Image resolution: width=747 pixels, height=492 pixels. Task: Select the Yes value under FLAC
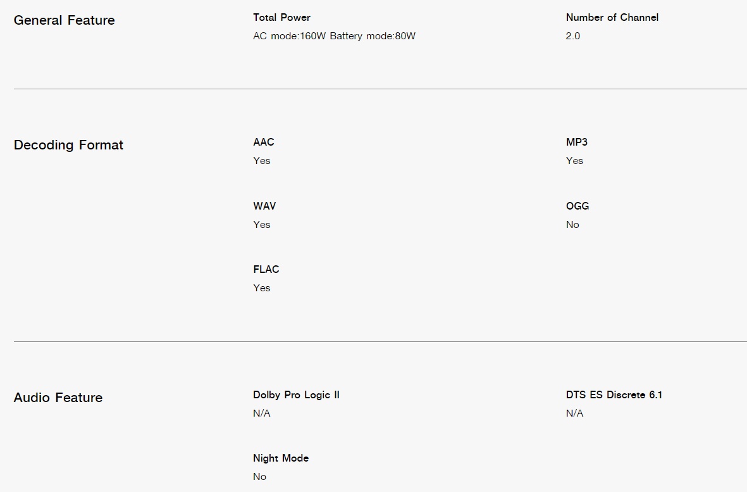(x=262, y=288)
